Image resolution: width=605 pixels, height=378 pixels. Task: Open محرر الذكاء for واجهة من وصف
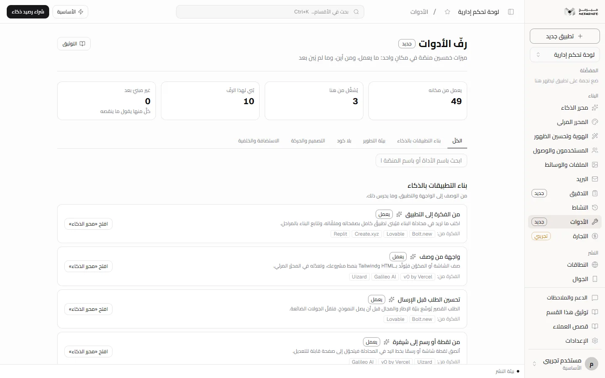tap(88, 266)
